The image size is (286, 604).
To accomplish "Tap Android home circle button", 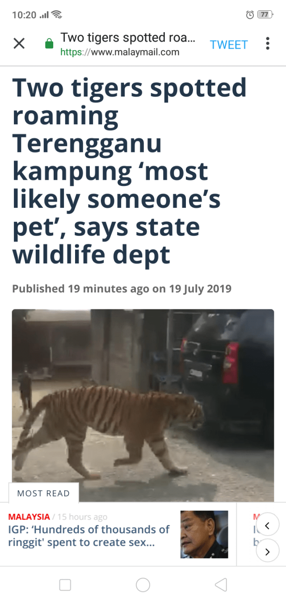I will click(x=143, y=585).
